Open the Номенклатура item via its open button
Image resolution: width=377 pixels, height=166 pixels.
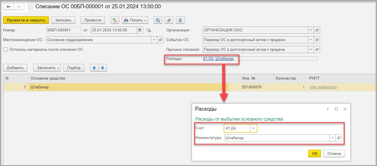click(x=339, y=138)
